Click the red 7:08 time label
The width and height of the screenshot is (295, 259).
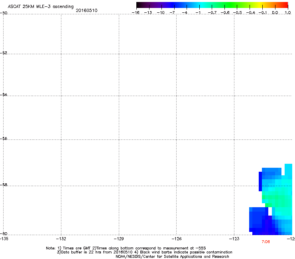[x=265, y=242]
